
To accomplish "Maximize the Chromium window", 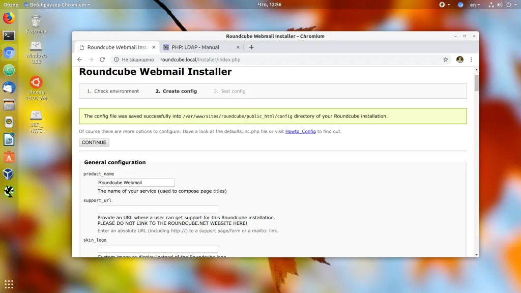I will tap(465, 36).
